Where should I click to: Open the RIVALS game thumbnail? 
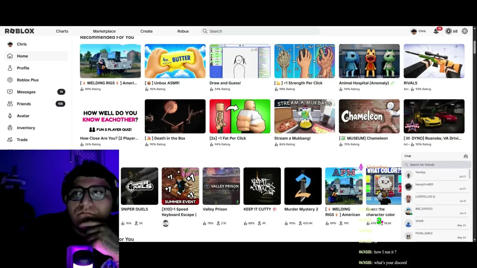click(x=434, y=61)
